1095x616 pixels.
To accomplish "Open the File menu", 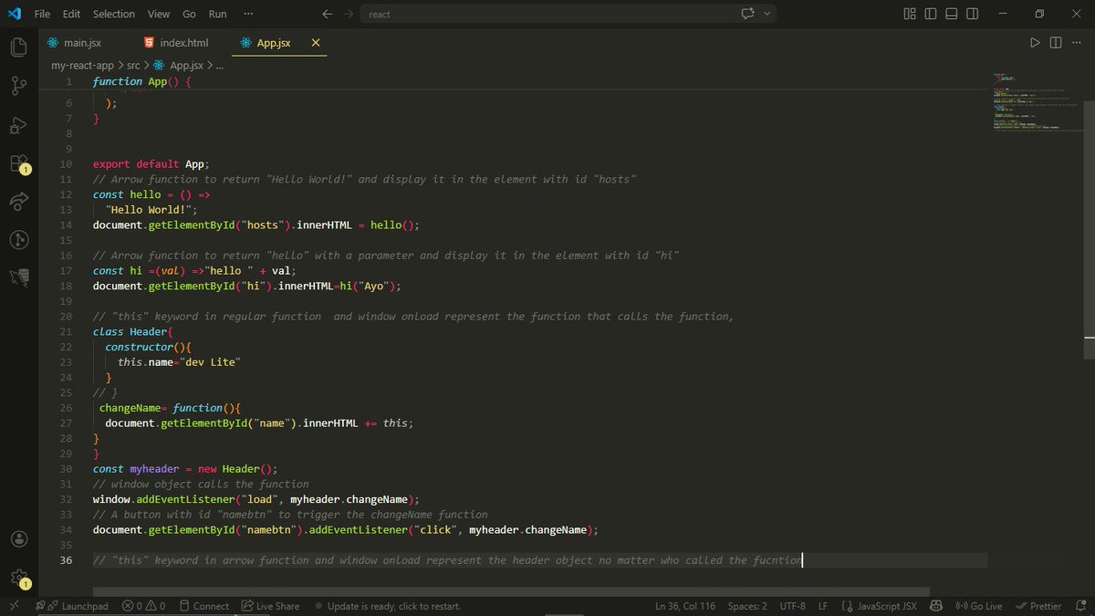I will tap(42, 14).
